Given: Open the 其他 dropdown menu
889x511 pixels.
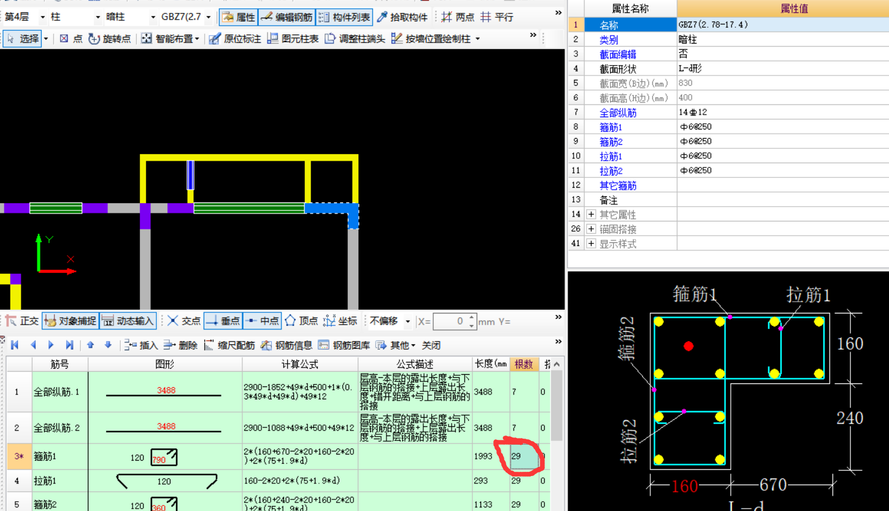Looking at the screenshot, I should pyautogui.click(x=396, y=345).
